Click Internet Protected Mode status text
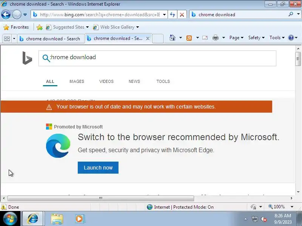This screenshot has width=302, height=226. 184,207
